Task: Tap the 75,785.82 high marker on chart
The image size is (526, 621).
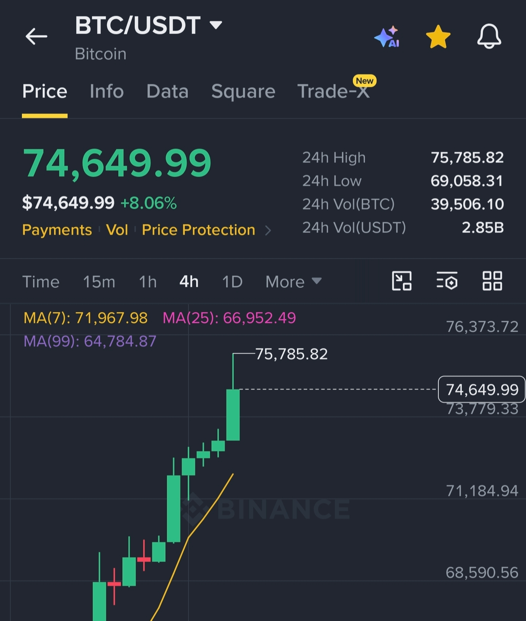Action: click(x=291, y=354)
